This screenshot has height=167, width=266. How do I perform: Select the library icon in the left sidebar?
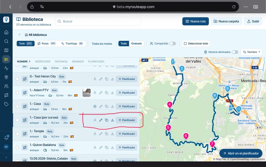coord(6,59)
